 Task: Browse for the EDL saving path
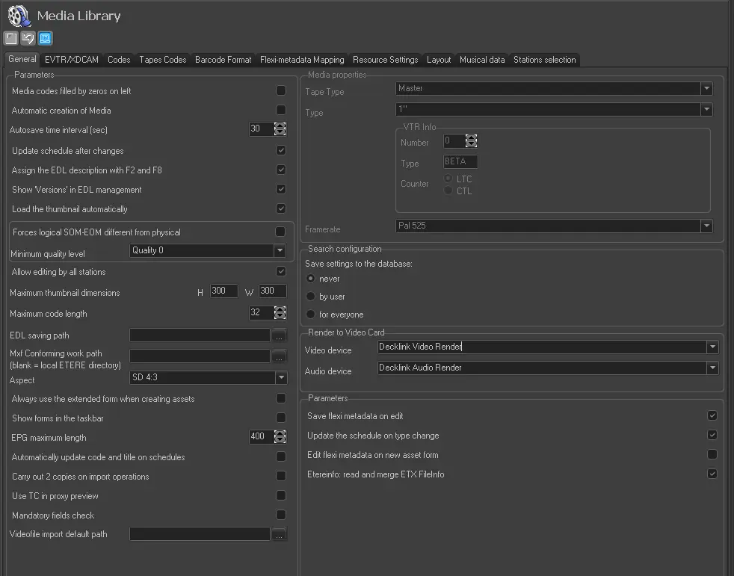[x=279, y=335]
